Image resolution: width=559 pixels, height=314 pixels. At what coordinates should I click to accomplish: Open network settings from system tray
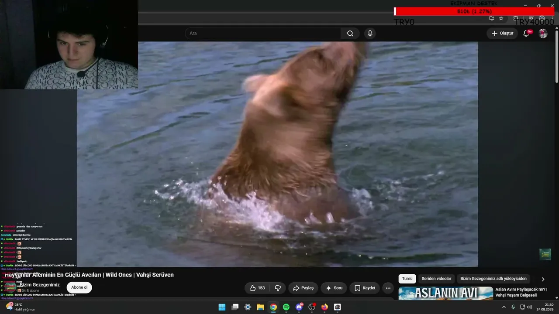[x=522, y=307]
